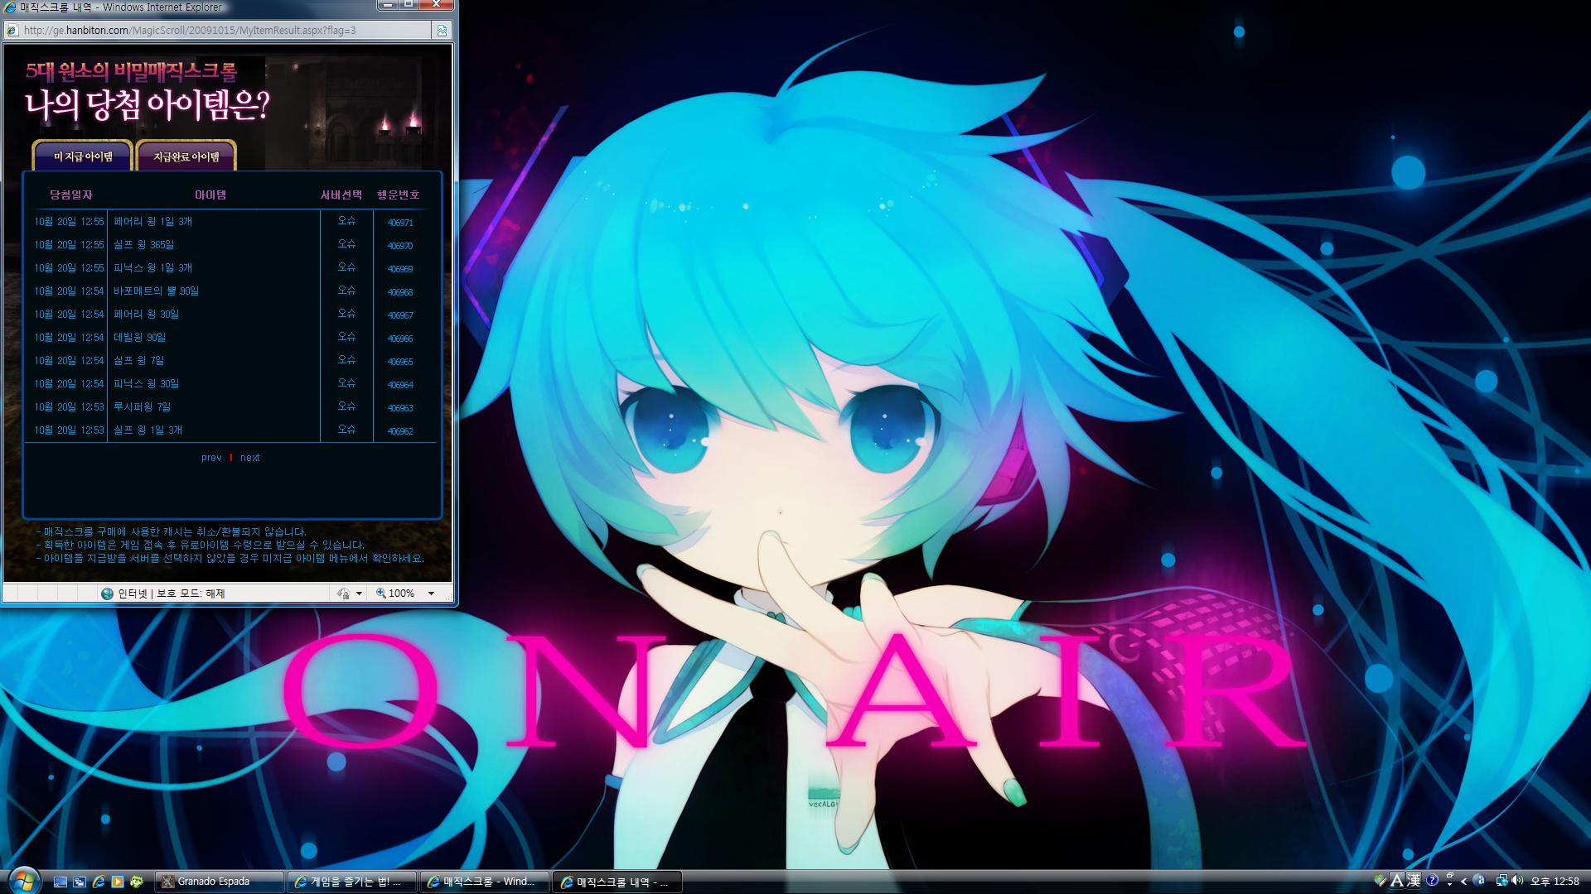Click 당첨일자 column header
This screenshot has height=894, width=1591.
click(x=70, y=195)
